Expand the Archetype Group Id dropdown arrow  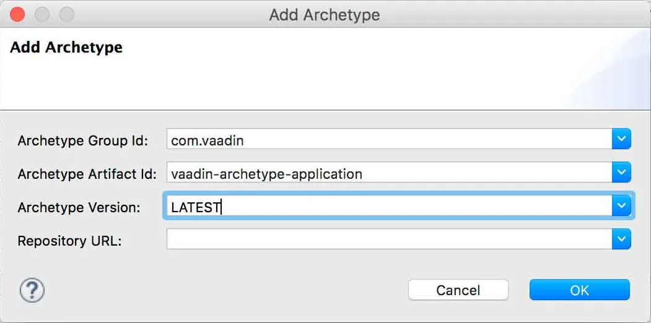click(621, 140)
